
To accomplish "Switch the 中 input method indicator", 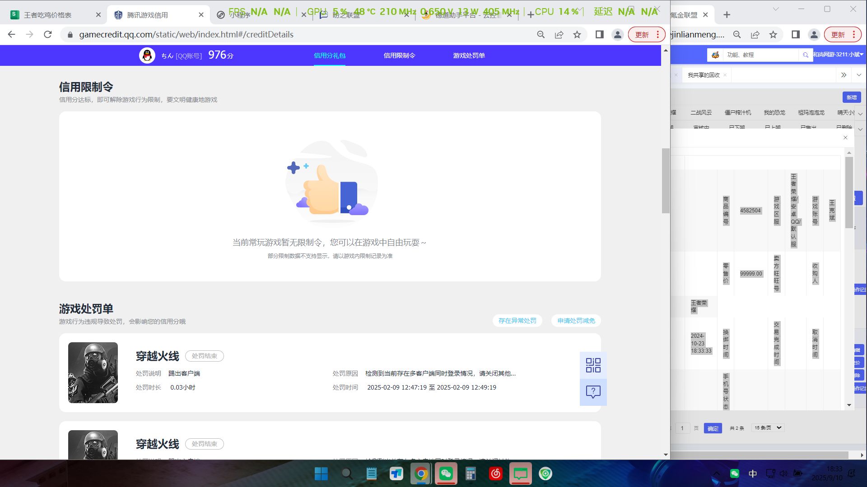I will pos(753,473).
